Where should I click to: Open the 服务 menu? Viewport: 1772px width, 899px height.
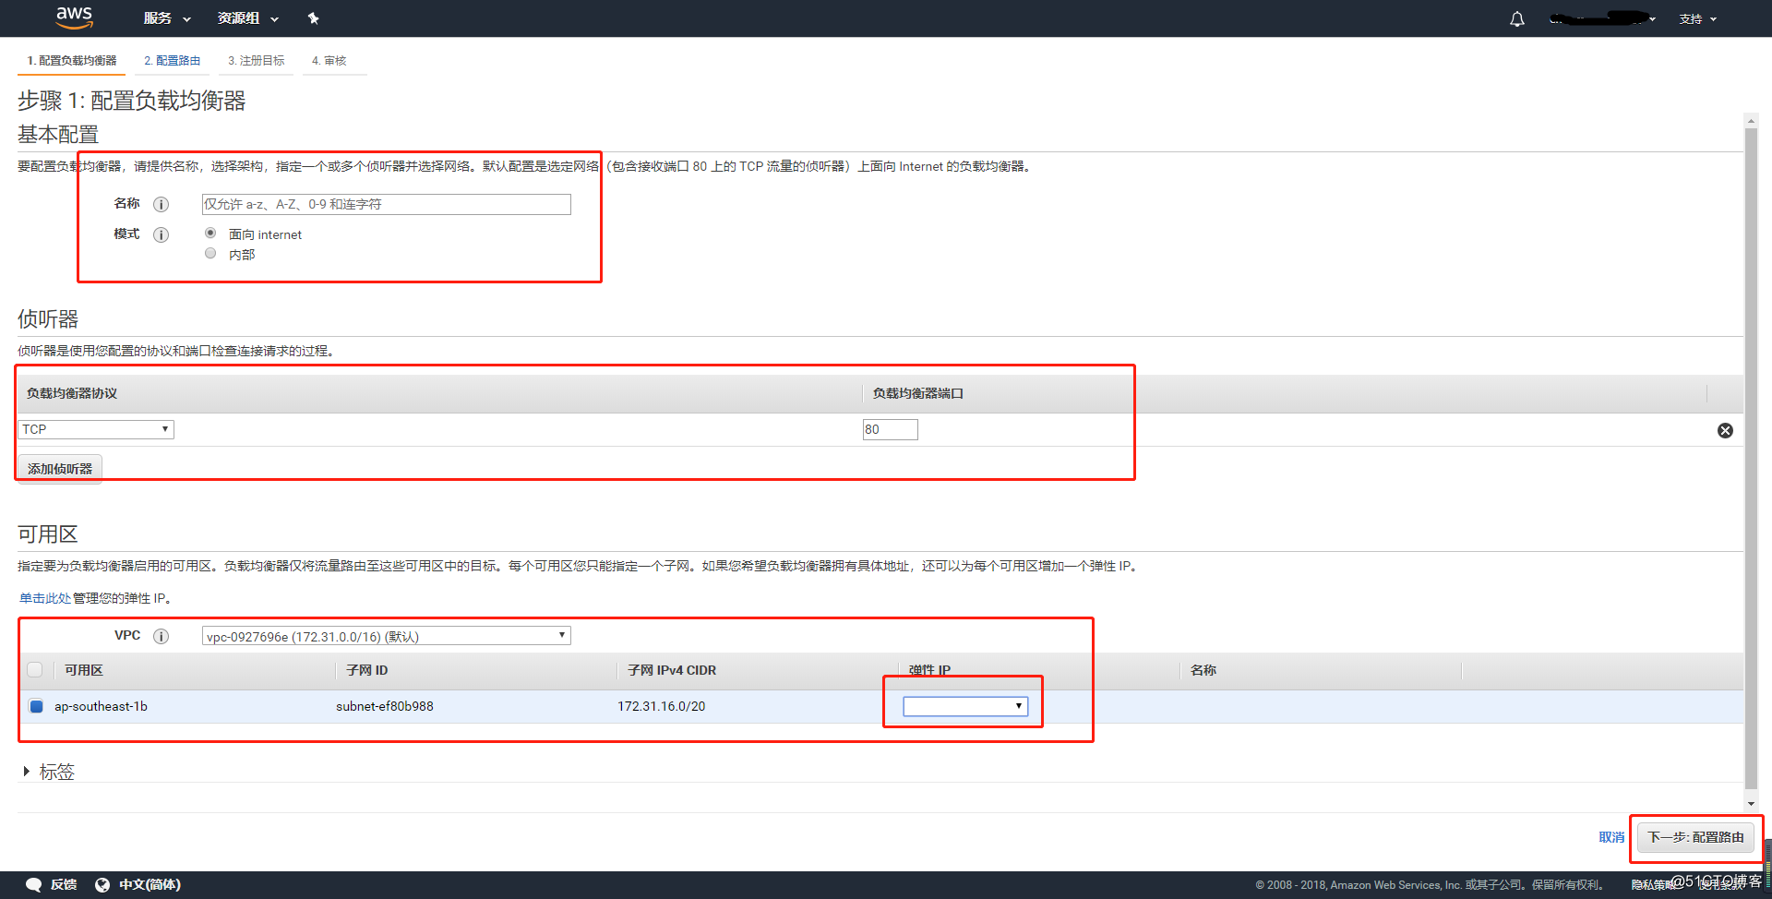[x=167, y=18]
